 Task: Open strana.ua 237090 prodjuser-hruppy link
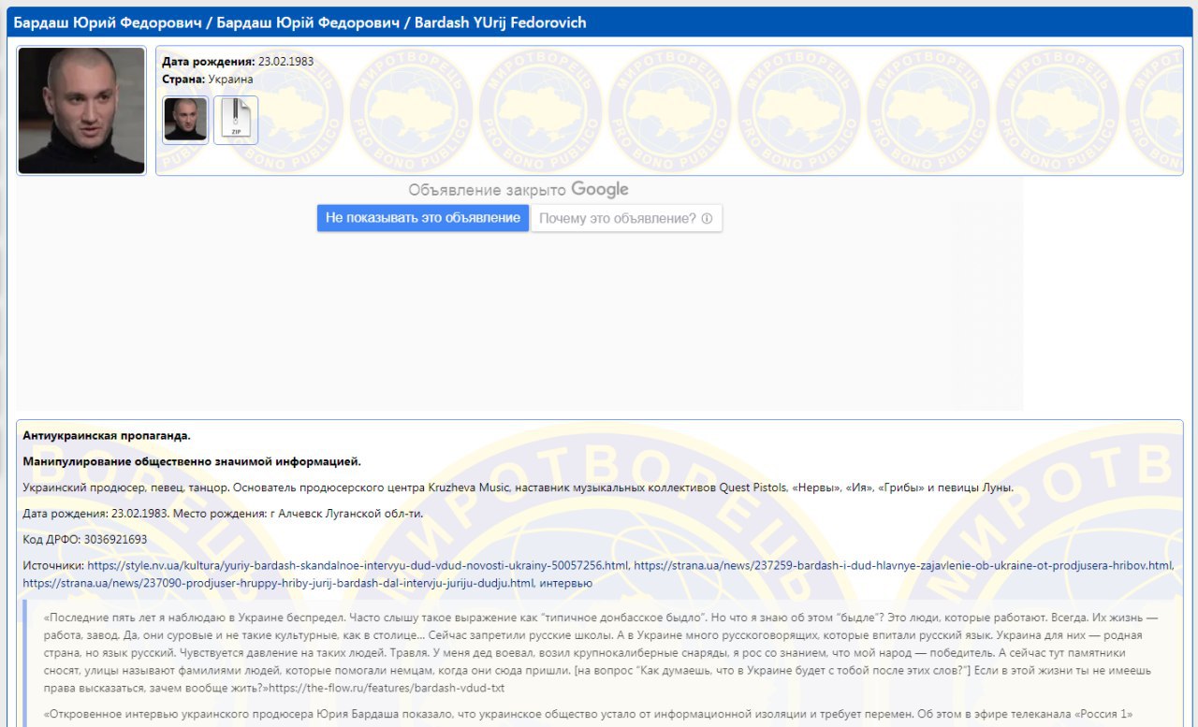(279, 583)
